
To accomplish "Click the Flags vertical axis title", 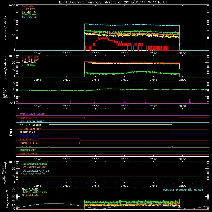I will coord(11,132).
